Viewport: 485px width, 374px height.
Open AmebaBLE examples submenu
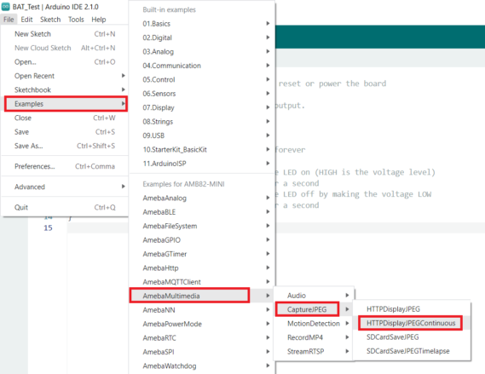pyautogui.click(x=202, y=212)
